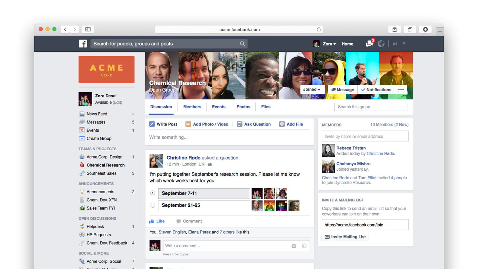Switch to the Members tab

point(192,107)
